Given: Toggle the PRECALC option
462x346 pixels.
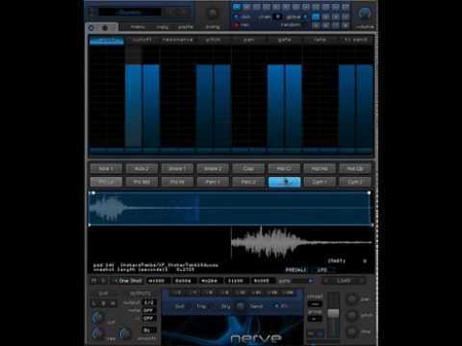Looking at the screenshot, I should click(296, 270).
